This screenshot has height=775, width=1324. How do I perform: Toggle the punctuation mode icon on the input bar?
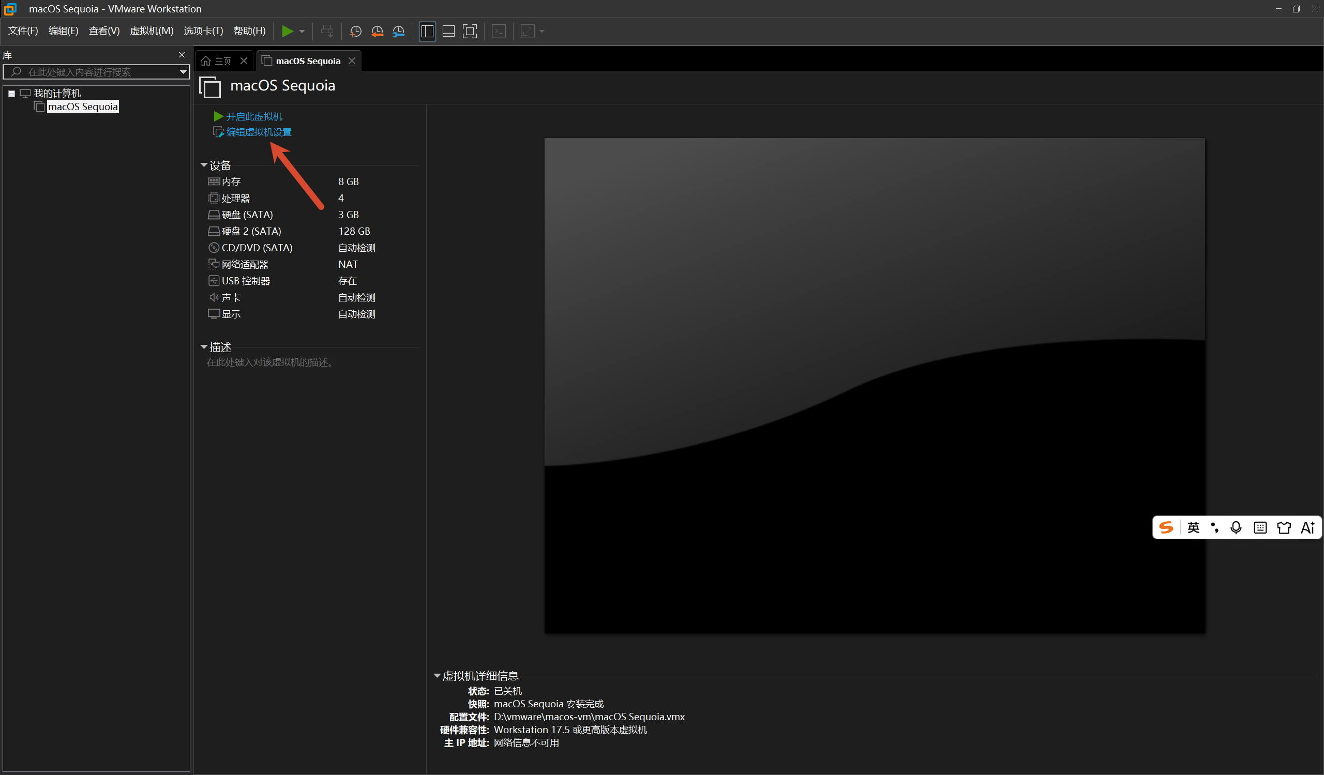[1215, 527]
